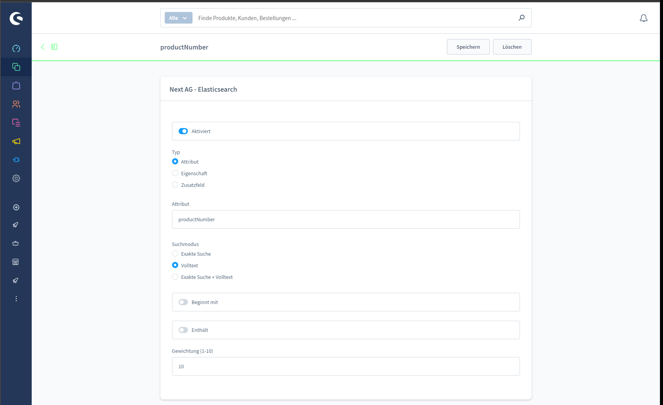Viewport: 663px width, 405px height.
Task: Disable the Aktiviert switch
Action: click(183, 131)
